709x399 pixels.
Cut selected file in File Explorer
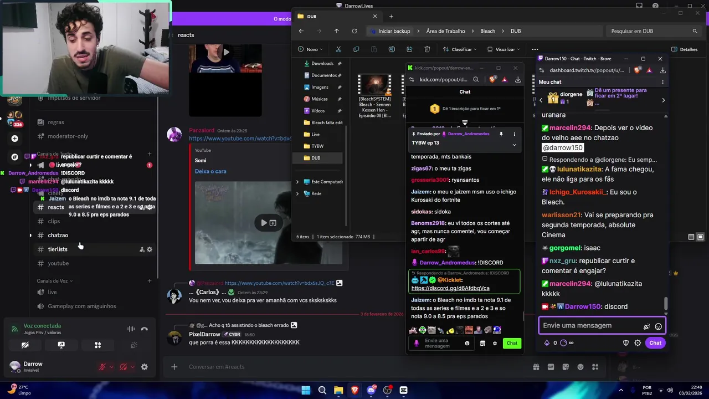coord(338,49)
